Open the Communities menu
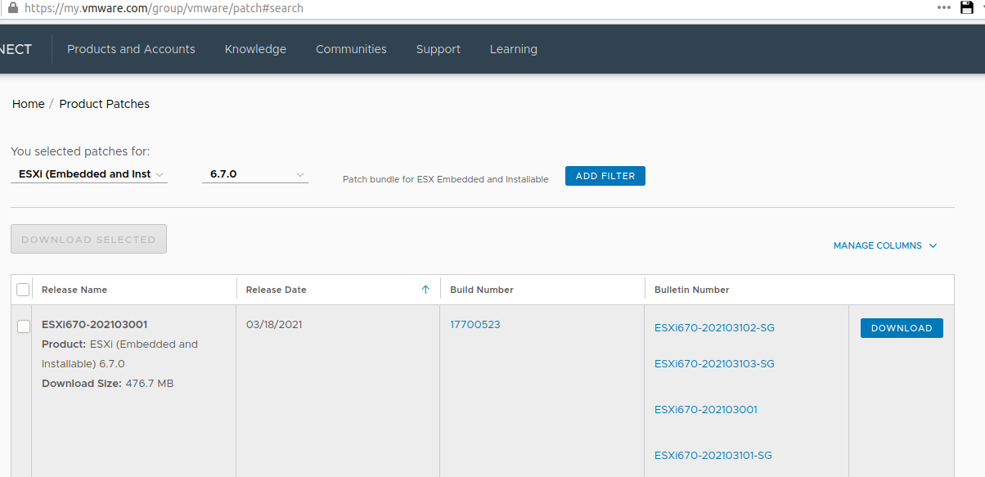Image resolution: width=985 pixels, height=477 pixels. click(x=351, y=49)
